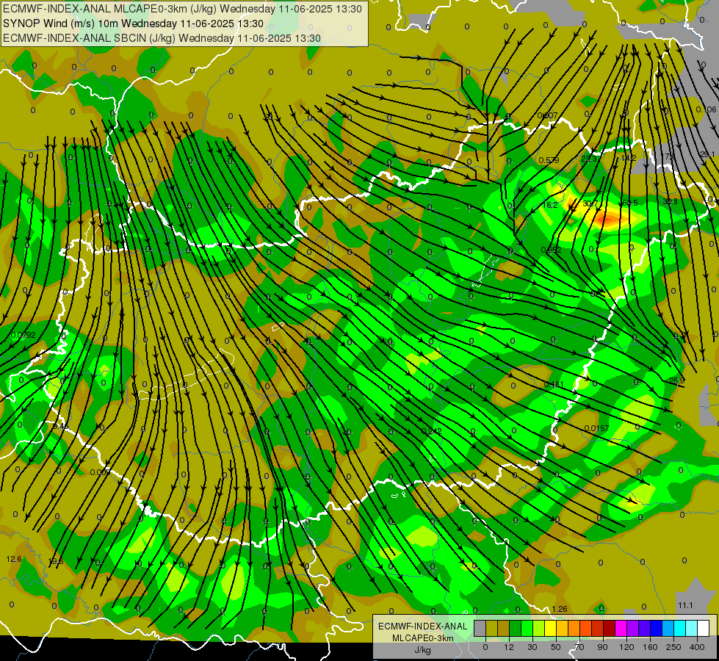Viewport: 719px width, 661px height.
Task: Click the legend tick label '70'
Action: [x=579, y=647]
